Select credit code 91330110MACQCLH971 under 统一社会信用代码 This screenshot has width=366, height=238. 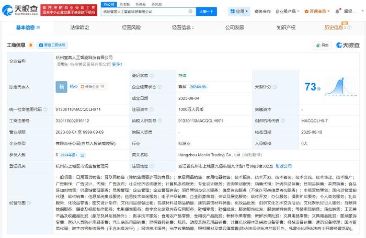tap(78, 109)
